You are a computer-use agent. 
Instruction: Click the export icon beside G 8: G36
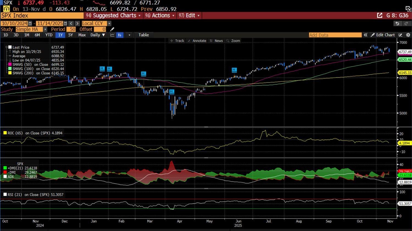click(380, 16)
